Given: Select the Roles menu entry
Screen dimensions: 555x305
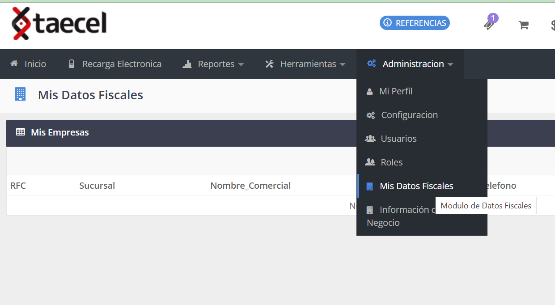Looking at the screenshot, I should [391, 162].
